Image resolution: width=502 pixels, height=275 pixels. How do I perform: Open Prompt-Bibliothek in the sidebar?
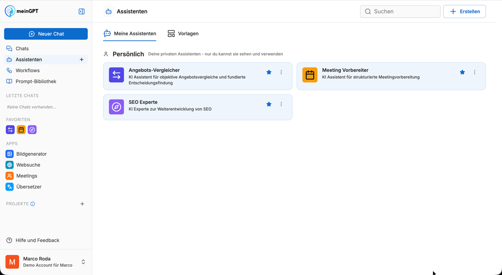click(46, 82)
